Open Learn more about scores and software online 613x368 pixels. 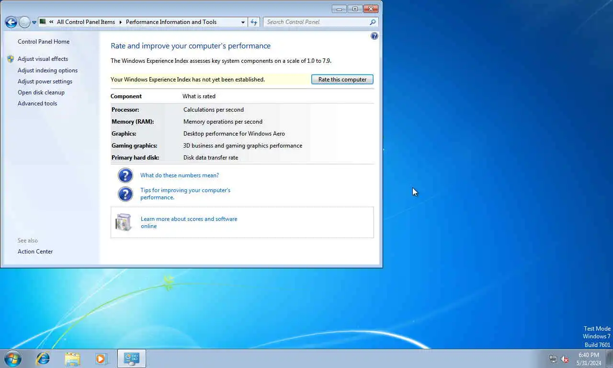coord(189,222)
